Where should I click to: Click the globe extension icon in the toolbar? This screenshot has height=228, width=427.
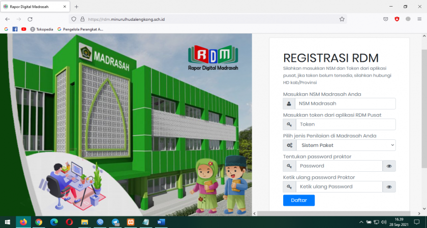tap(408, 19)
